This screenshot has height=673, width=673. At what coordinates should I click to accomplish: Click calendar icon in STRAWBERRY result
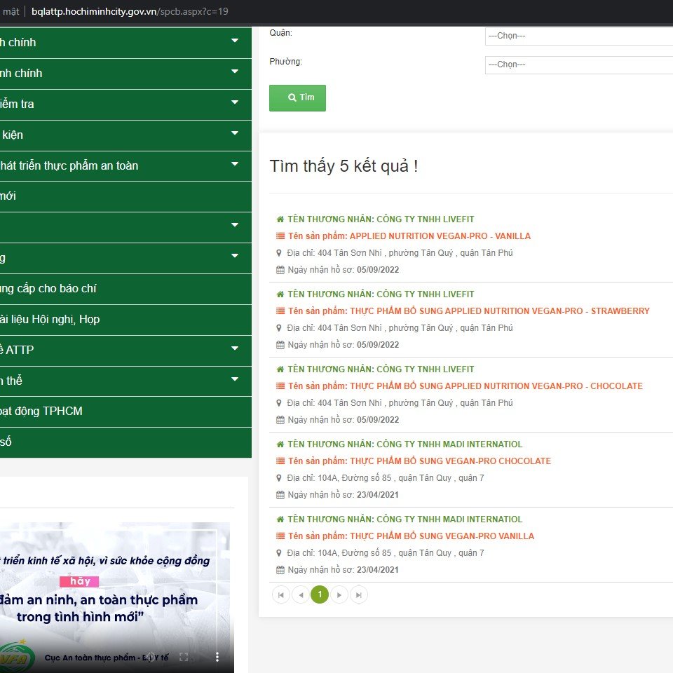(x=280, y=345)
